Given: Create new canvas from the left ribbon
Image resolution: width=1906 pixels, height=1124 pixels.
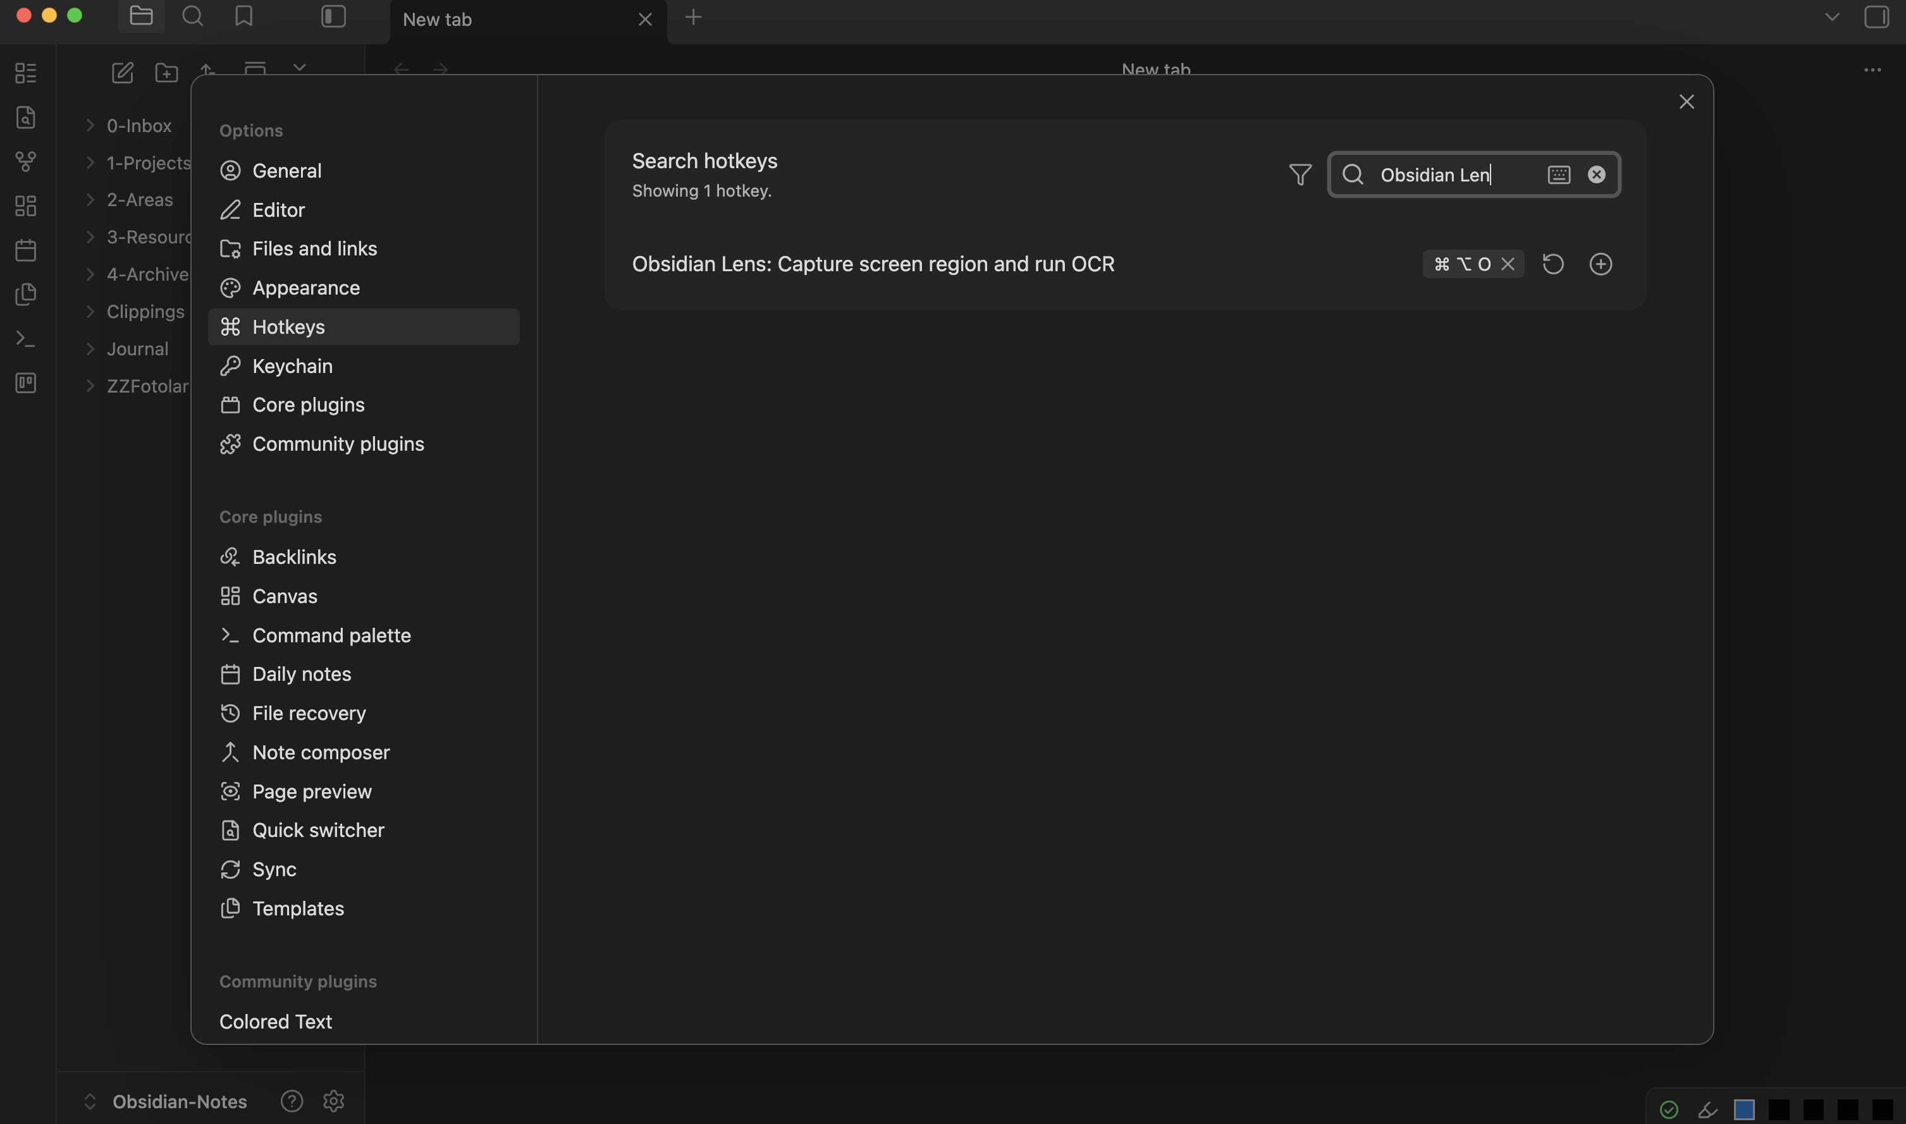Looking at the screenshot, I should coord(26,206).
